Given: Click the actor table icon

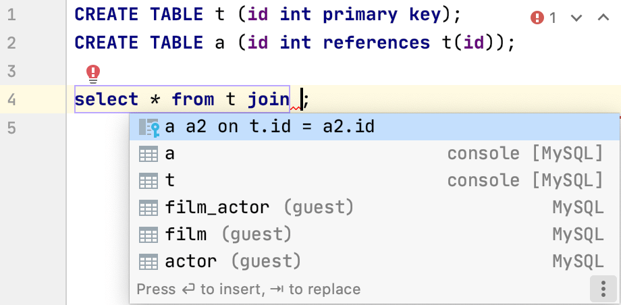Looking at the screenshot, I should (148, 262).
